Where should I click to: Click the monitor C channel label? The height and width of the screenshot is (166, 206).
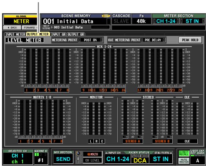point(102,141)
